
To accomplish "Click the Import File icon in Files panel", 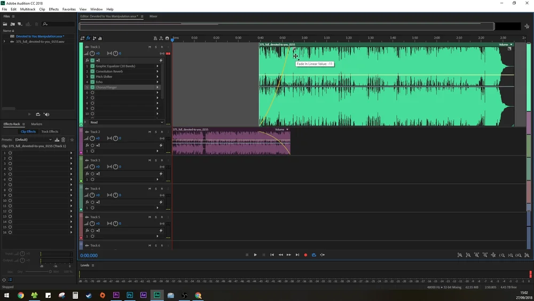I will (13, 24).
